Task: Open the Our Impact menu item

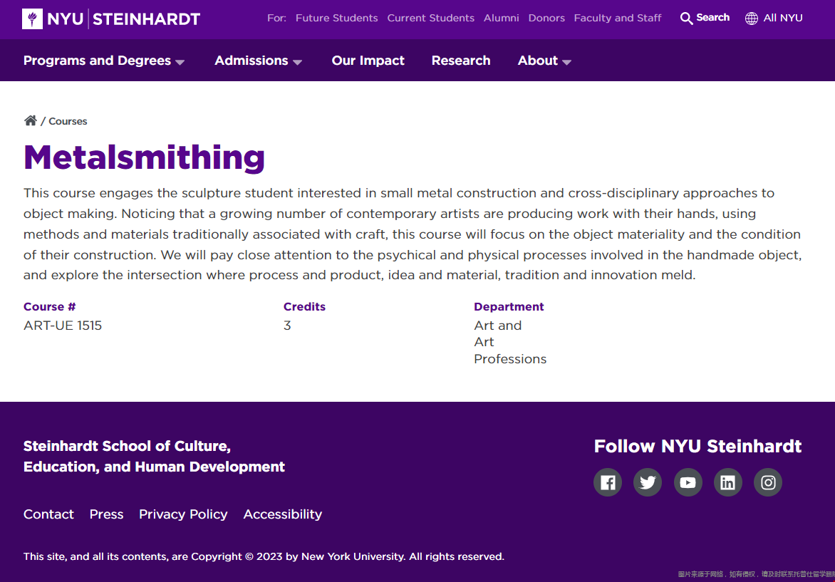Action: click(x=368, y=61)
